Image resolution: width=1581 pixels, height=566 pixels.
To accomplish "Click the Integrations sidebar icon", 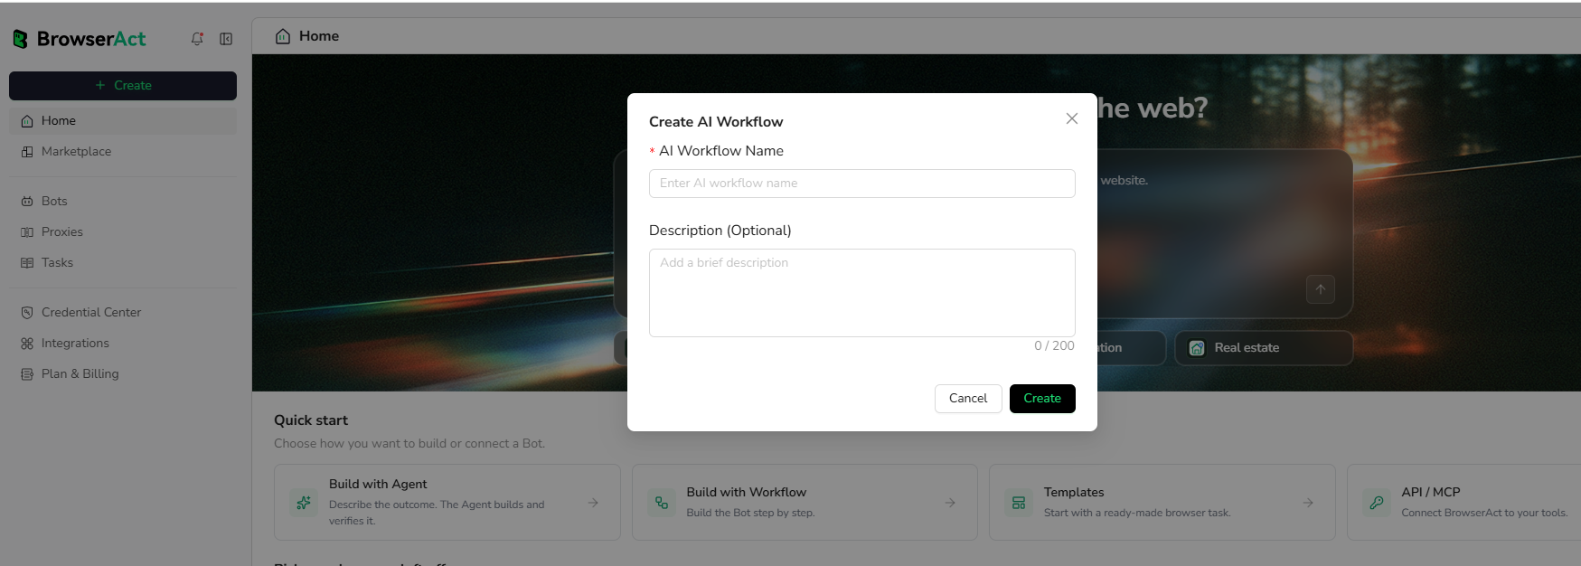I will click(x=27, y=344).
